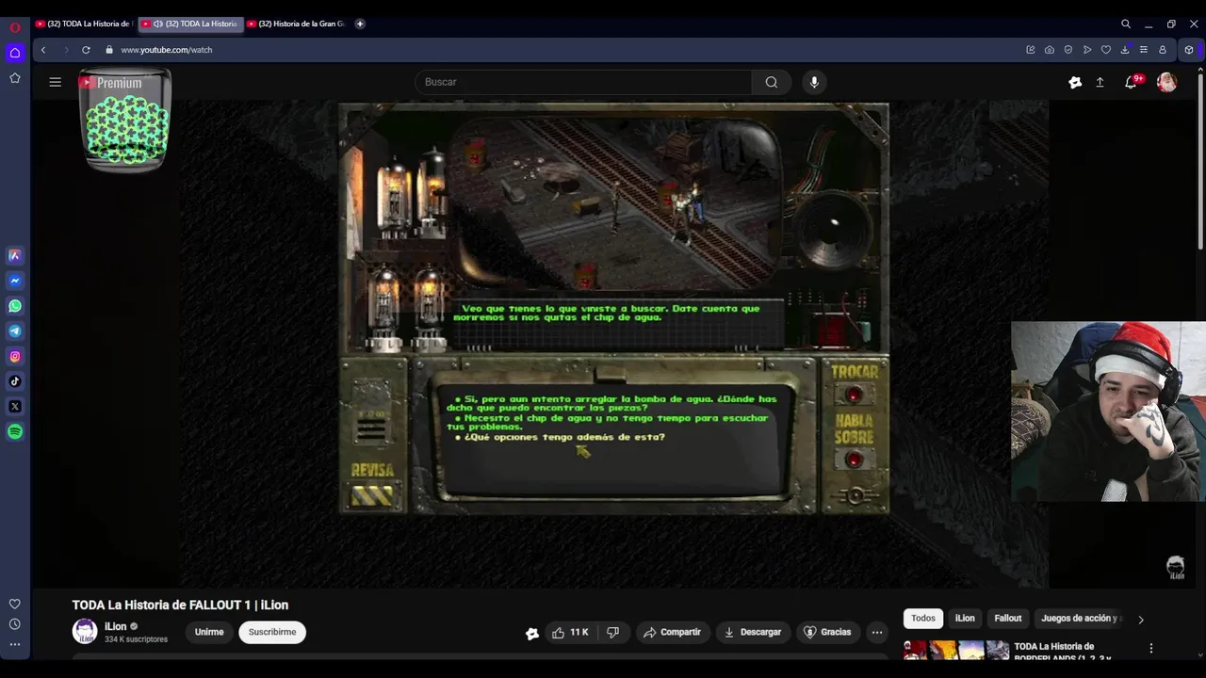Open the privacy protection shield icon
Viewport: 1206px width, 678px height.
tap(1068, 50)
